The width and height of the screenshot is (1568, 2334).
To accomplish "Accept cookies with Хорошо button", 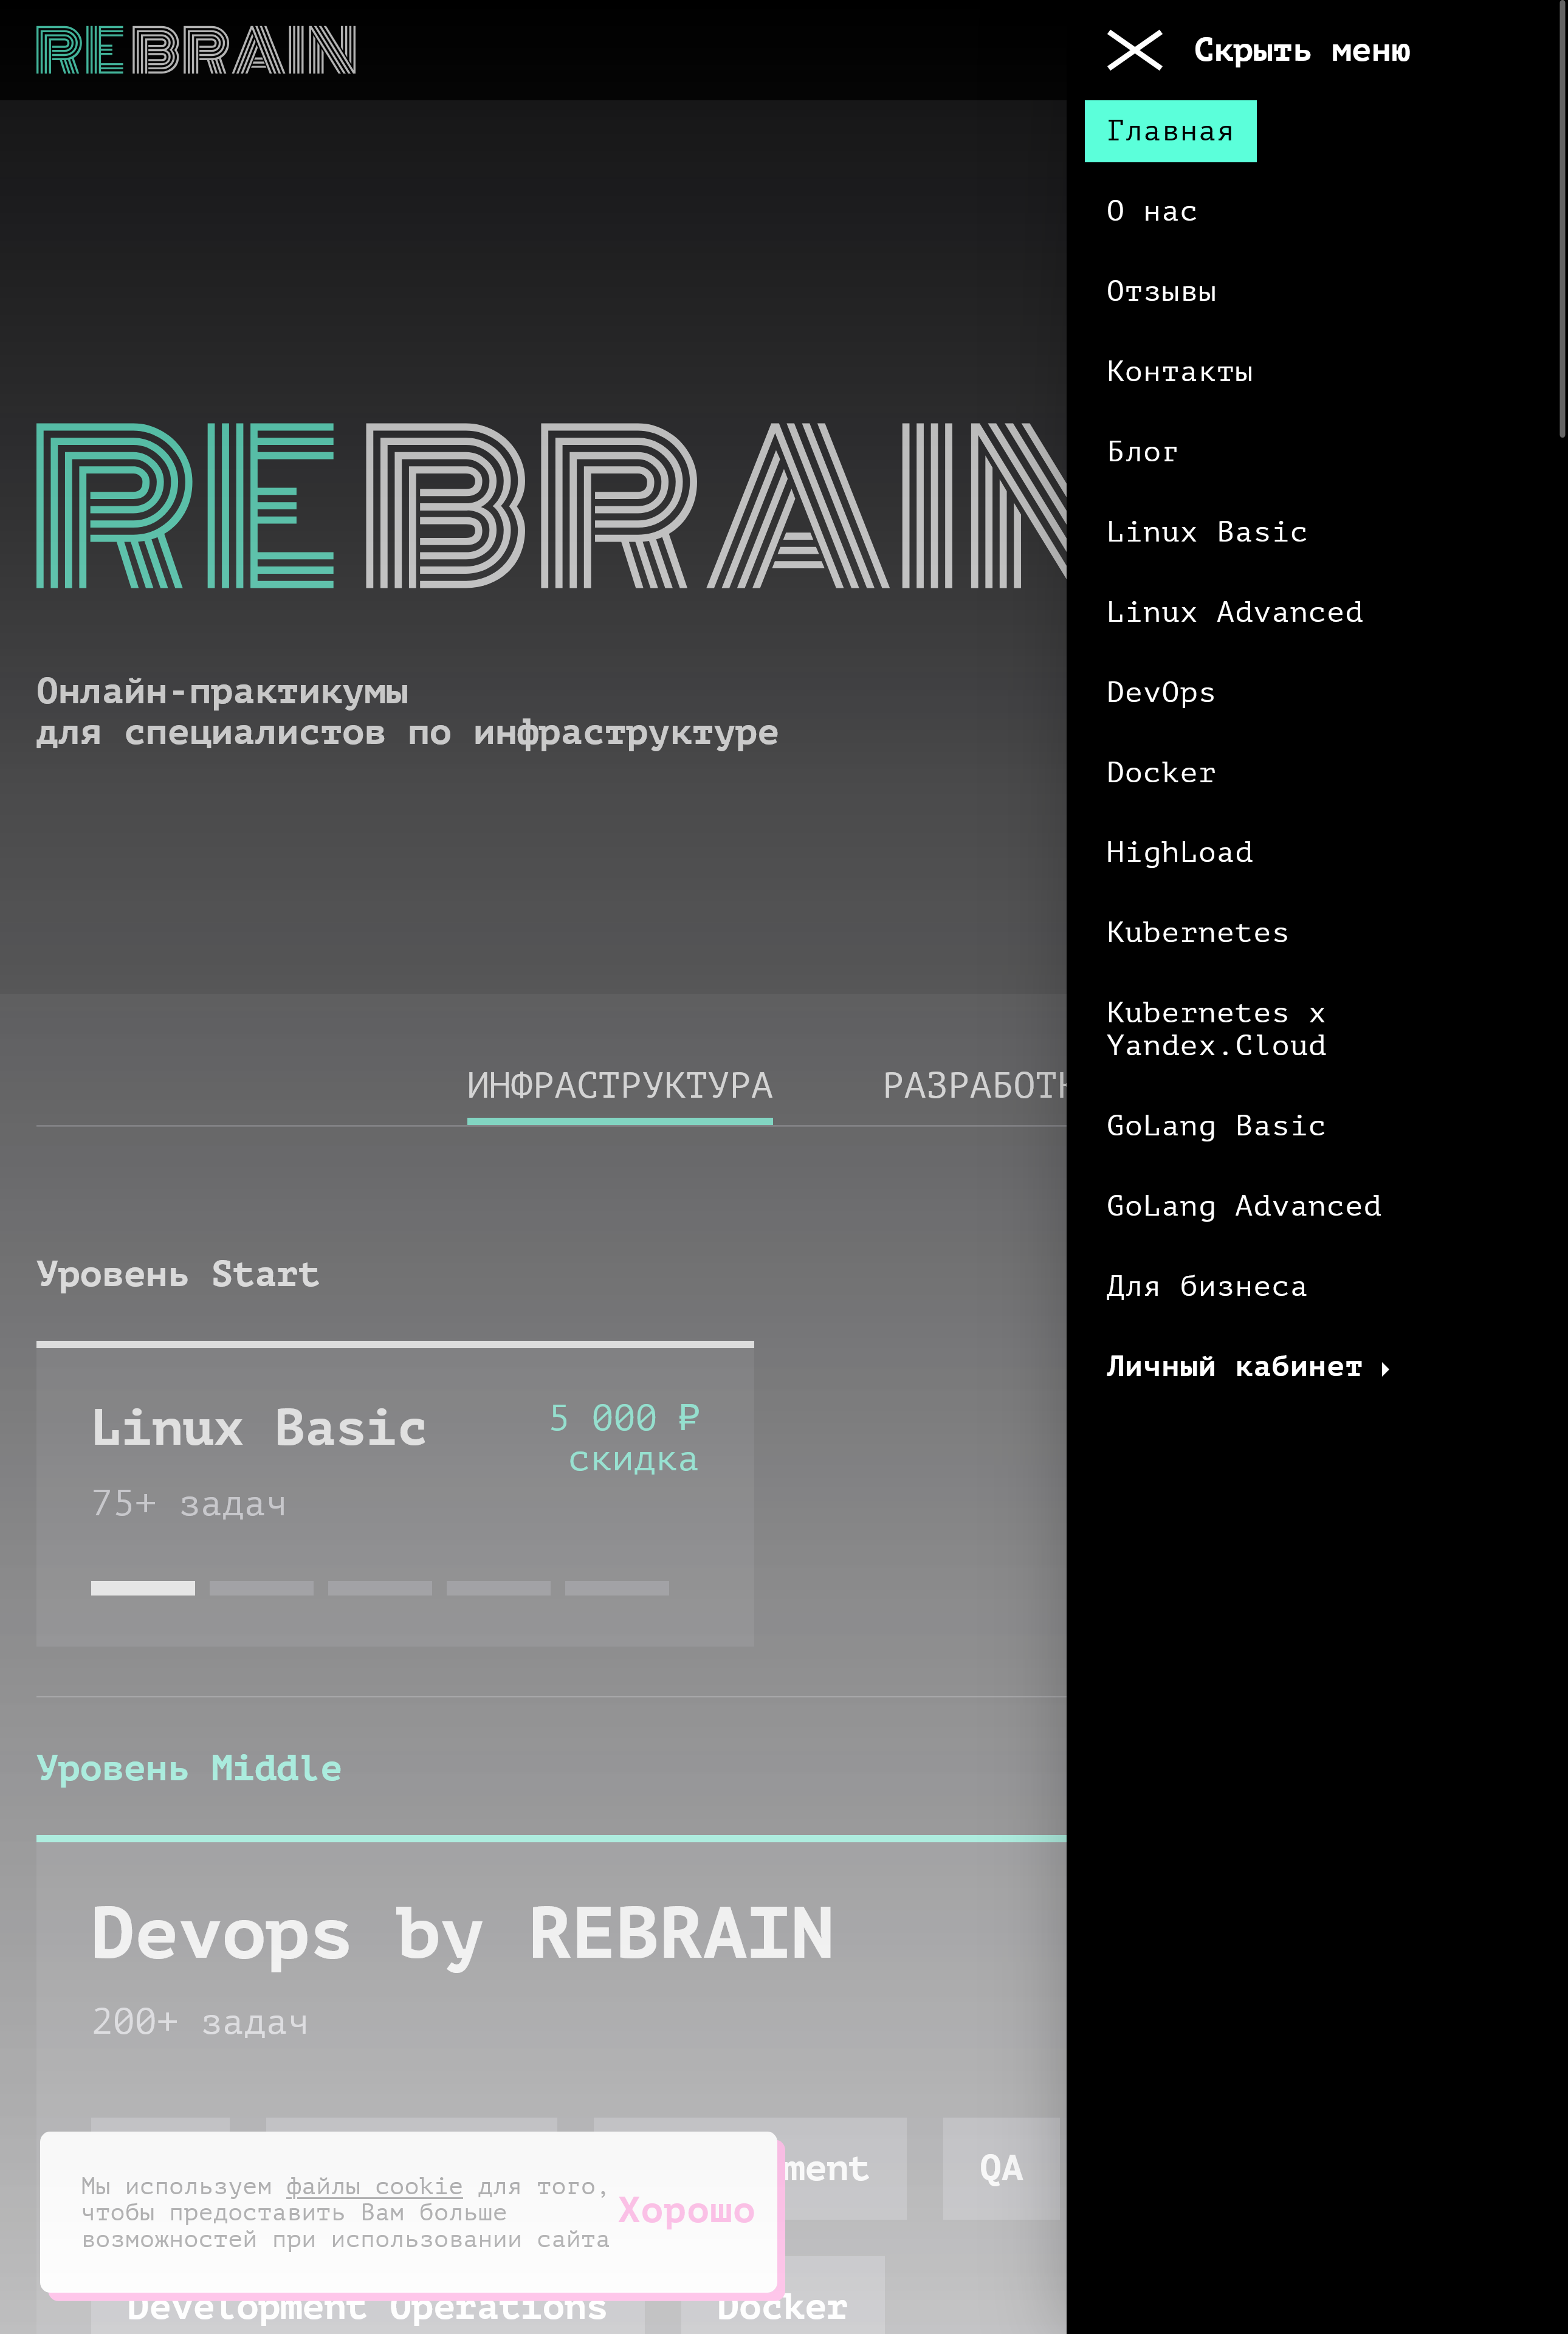I will tap(686, 2210).
